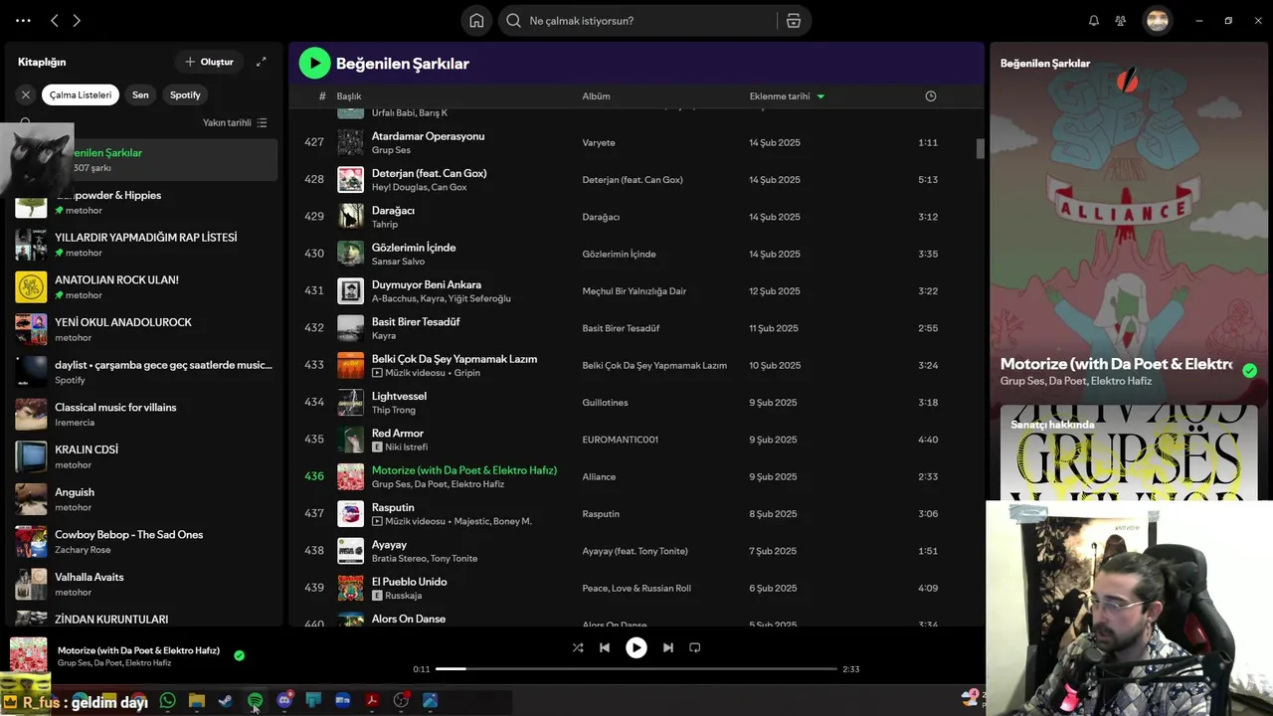The height and width of the screenshot is (716, 1273).
Task: Open artist link Bratia Stereo
Action: (x=398, y=558)
